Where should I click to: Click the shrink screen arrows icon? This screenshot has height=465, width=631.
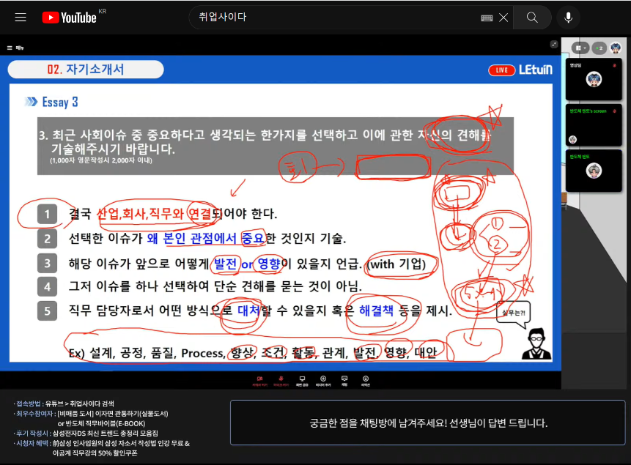click(554, 44)
